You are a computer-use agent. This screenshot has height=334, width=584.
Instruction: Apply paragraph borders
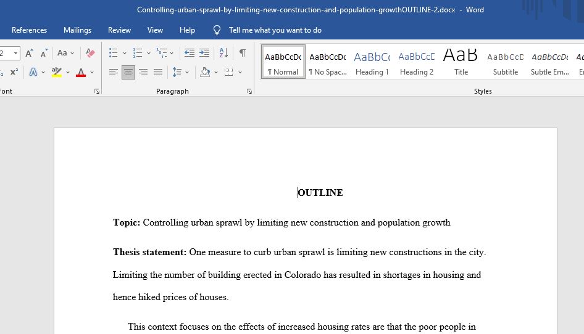point(228,72)
